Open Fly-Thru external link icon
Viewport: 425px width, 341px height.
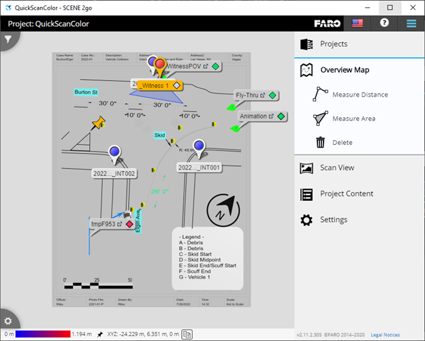263,95
